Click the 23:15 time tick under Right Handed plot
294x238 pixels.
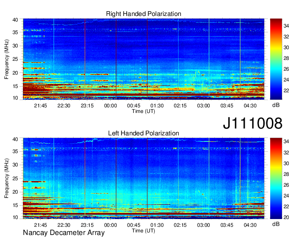click(x=87, y=106)
